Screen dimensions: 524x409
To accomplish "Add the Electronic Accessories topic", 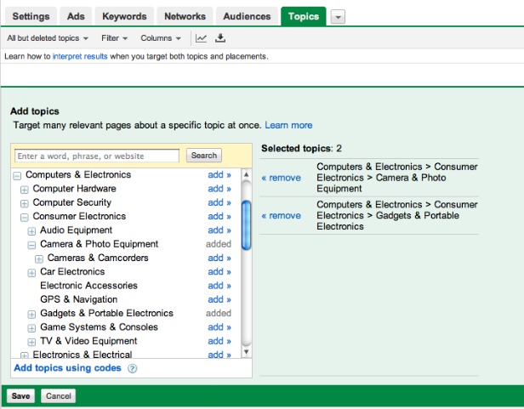I will 219,286.
